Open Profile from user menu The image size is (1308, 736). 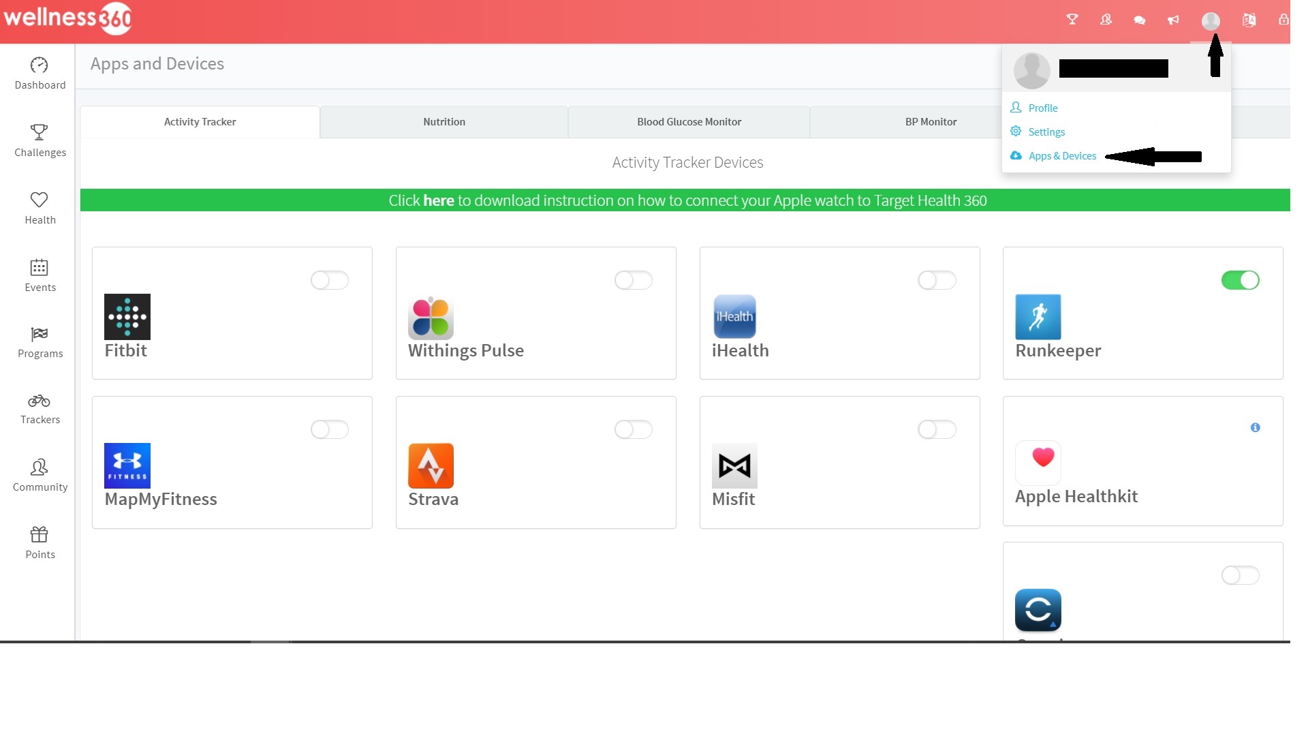pyautogui.click(x=1042, y=108)
